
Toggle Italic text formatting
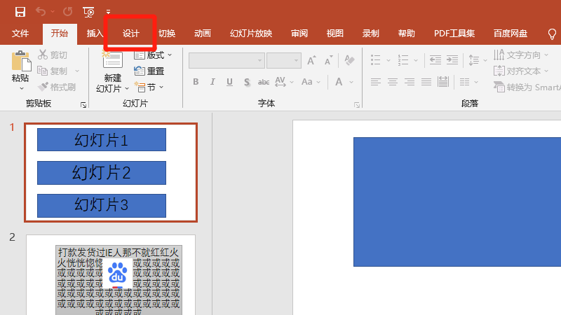(213, 82)
